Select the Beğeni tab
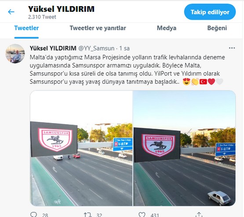 [x=217, y=28]
